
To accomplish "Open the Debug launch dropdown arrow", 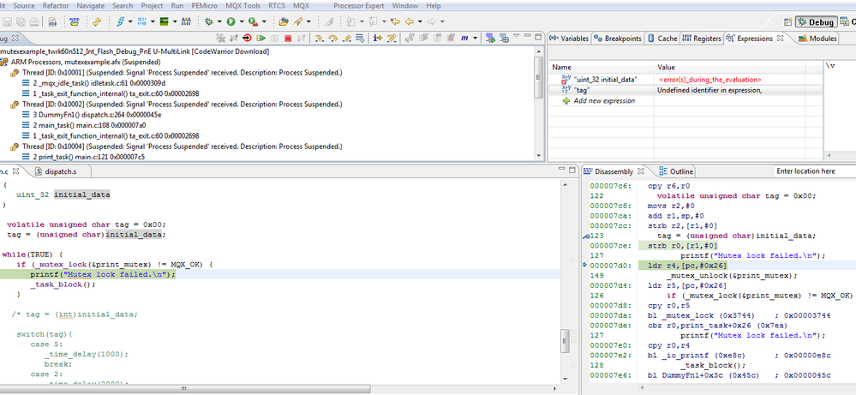I will [x=219, y=21].
